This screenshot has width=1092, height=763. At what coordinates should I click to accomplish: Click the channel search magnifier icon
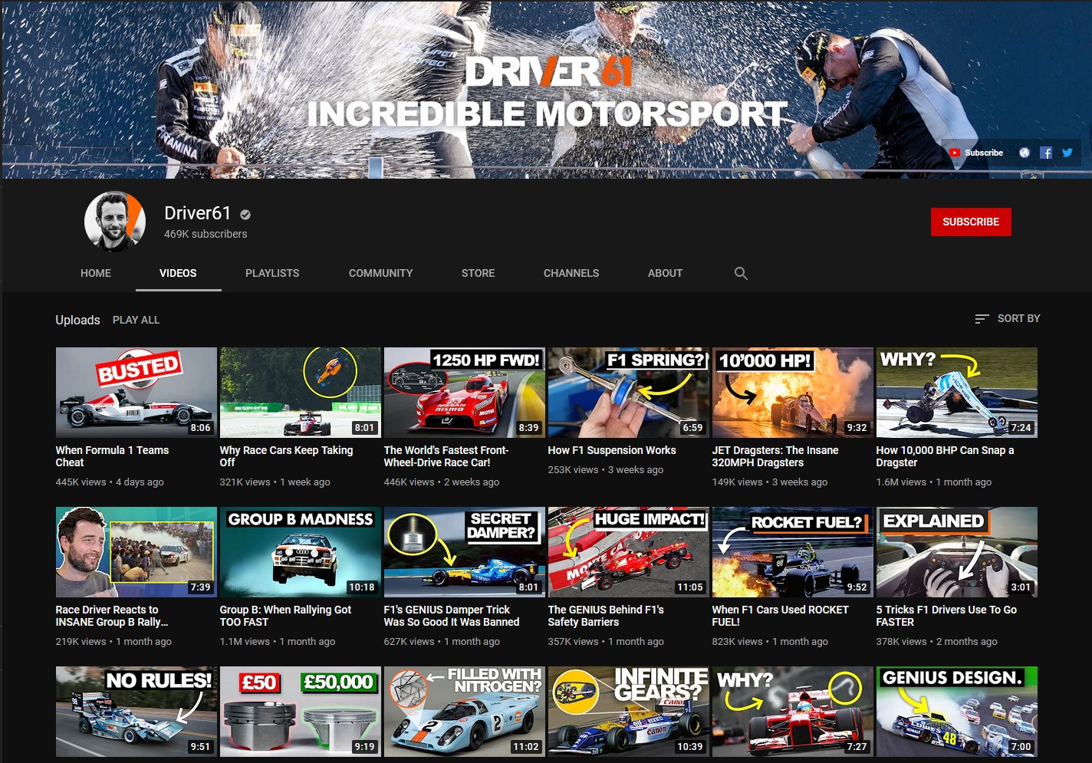(x=741, y=273)
